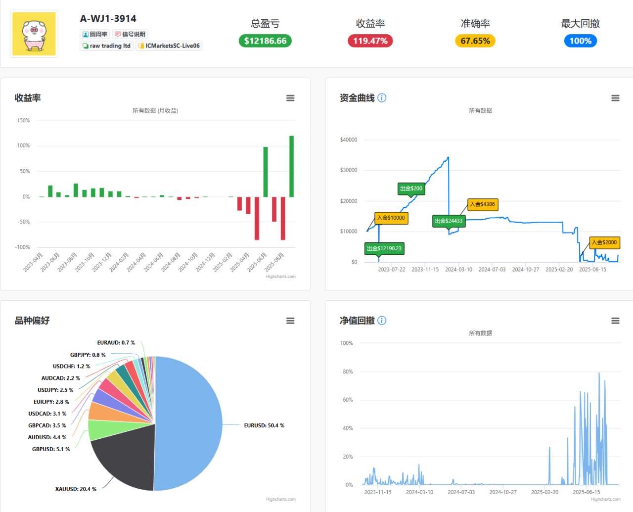Screen dimensions: 633x512
Task: Click the 入金$10000 deposit marker
Action: pos(391,218)
